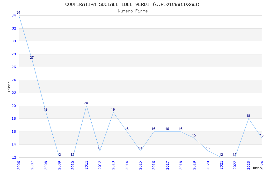Select the 34 value on the Firme axis
Screen dimensions: 265x171
coord(14,15)
